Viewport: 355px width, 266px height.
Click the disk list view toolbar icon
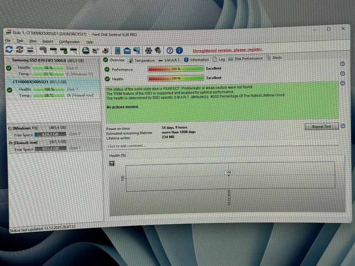pos(30,49)
